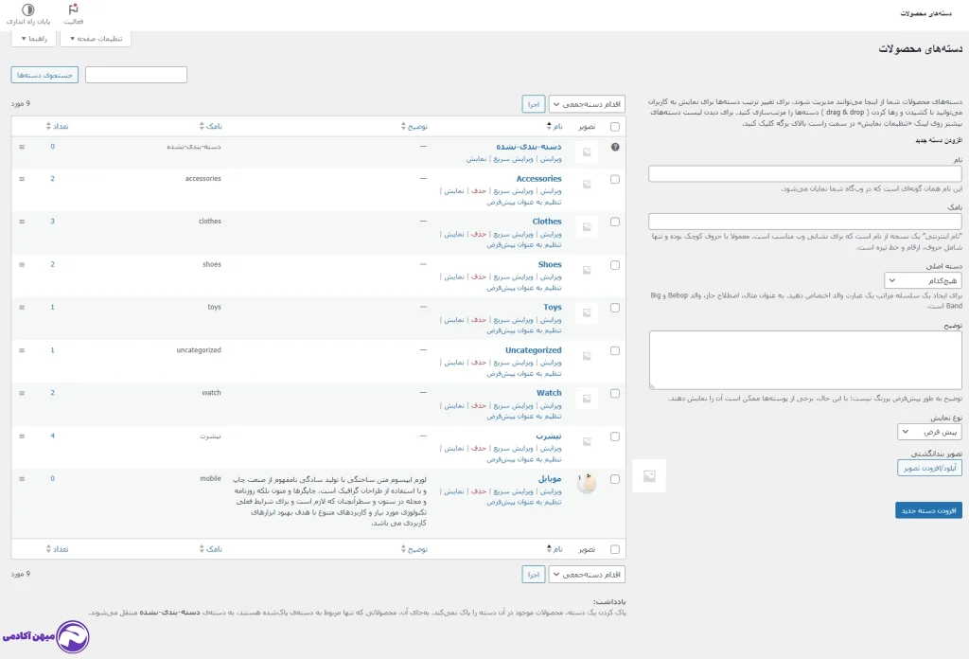The height and width of the screenshot is (659, 969).
Task: Open the فعالیت activity panel icon
Action: (73, 9)
